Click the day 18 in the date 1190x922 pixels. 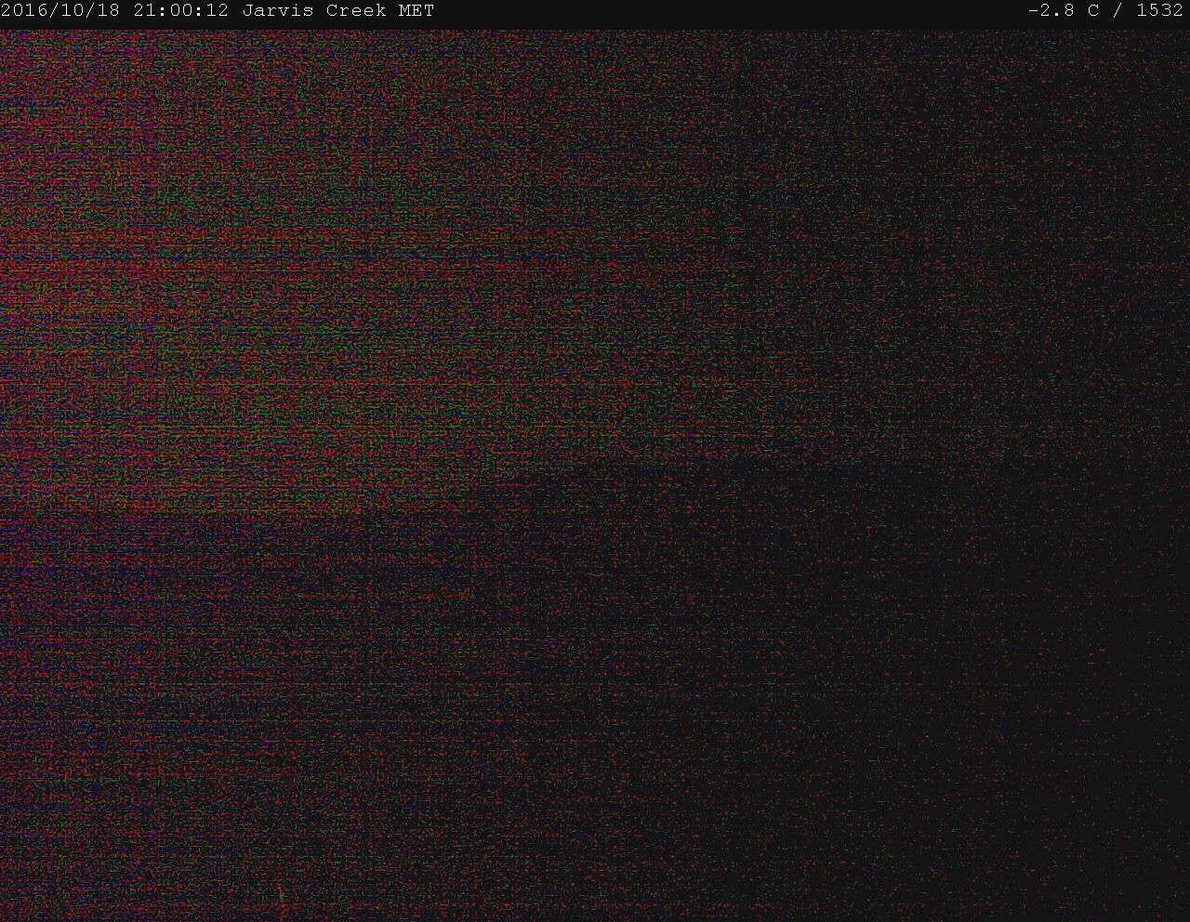(x=109, y=11)
